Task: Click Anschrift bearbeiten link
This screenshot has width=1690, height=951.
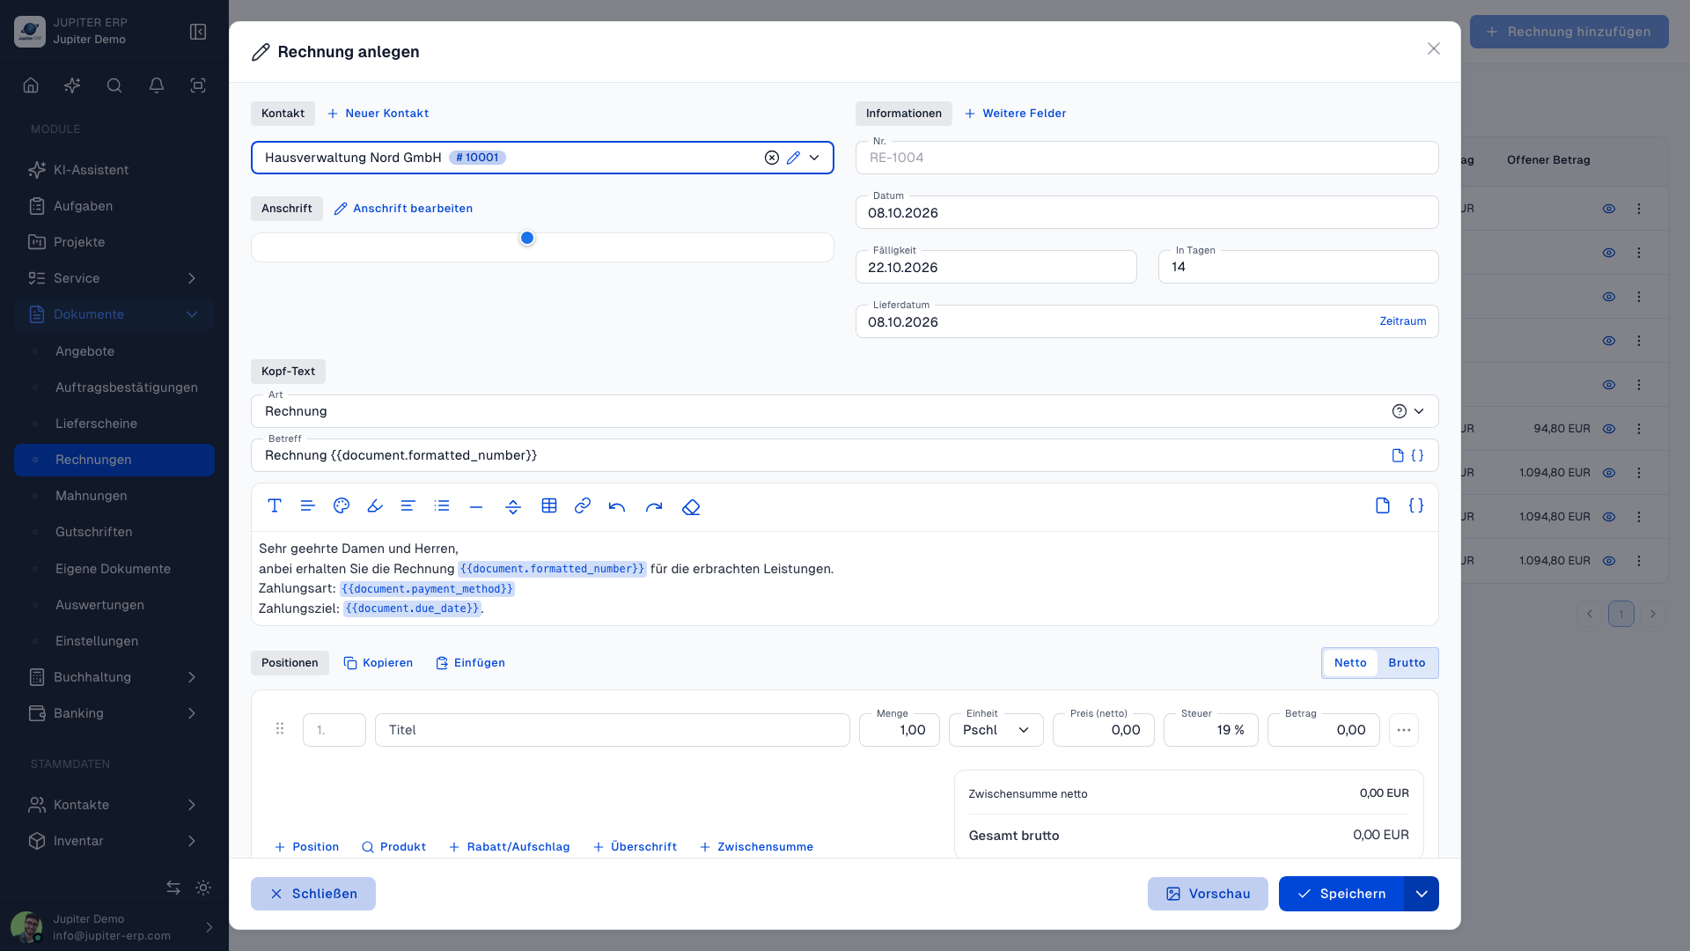Action: (403, 209)
